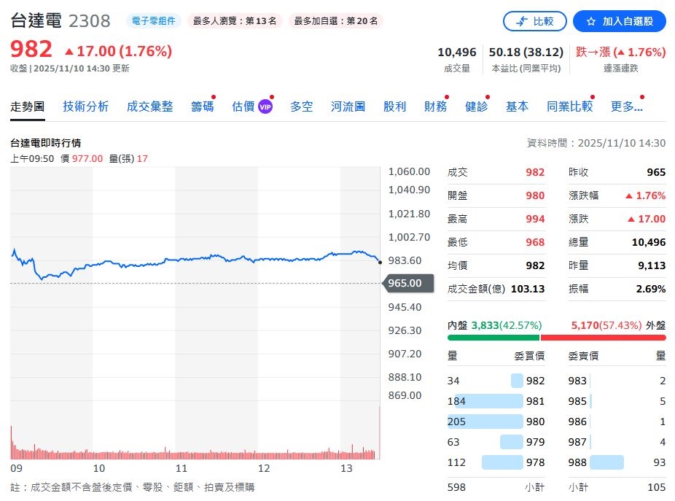Open the 多空 tab
The height and width of the screenshot is (501, 675).
301,106
